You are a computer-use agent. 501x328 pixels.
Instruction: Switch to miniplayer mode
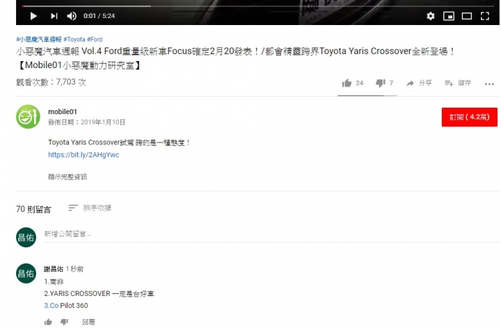(449, 16)
